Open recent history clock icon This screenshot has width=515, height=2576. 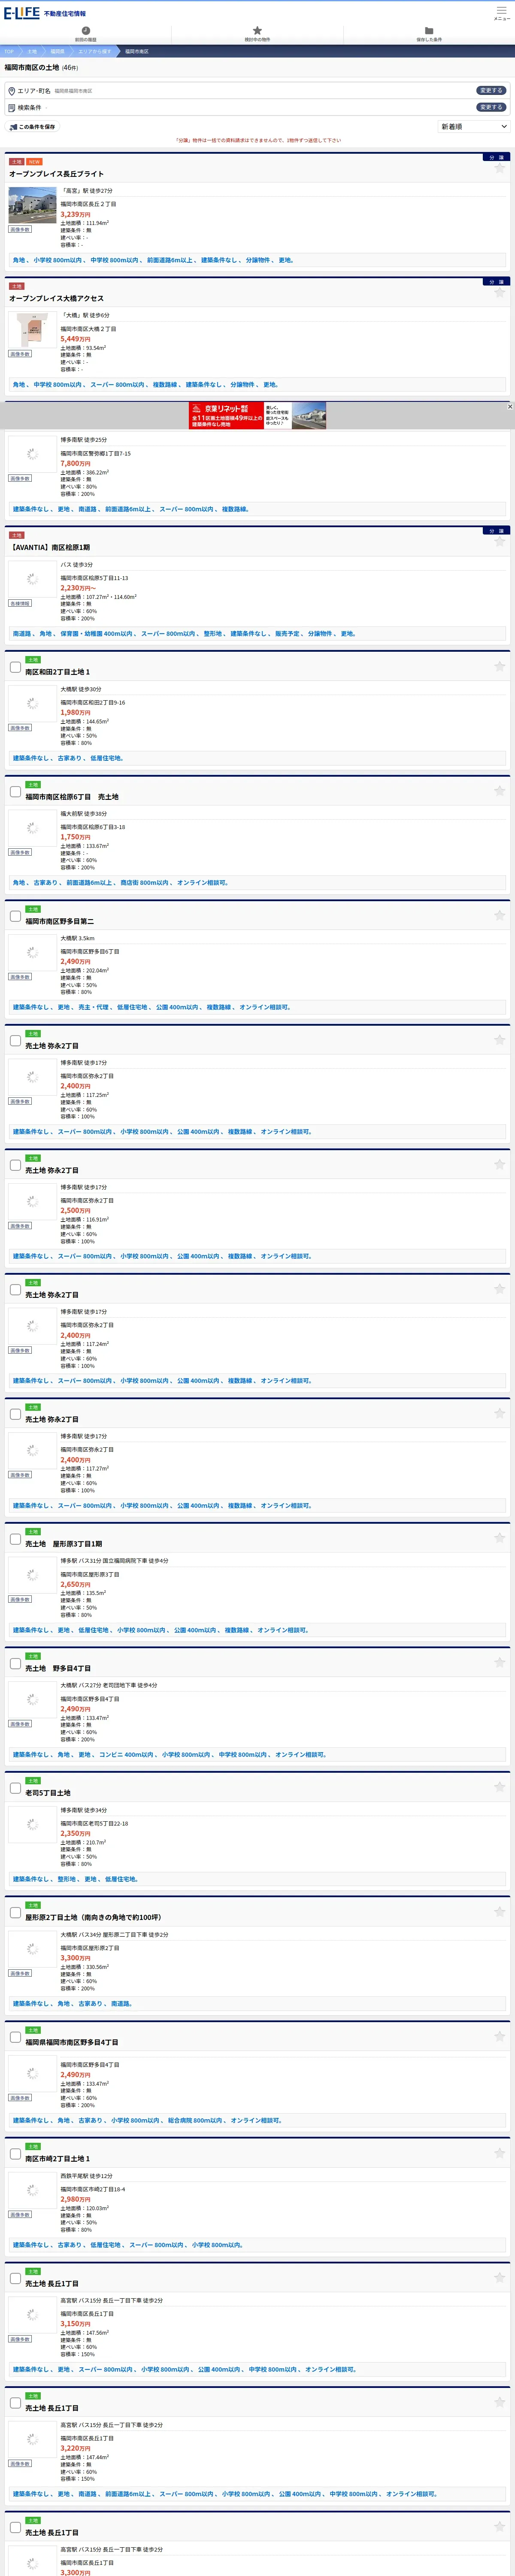pos(86,31)
